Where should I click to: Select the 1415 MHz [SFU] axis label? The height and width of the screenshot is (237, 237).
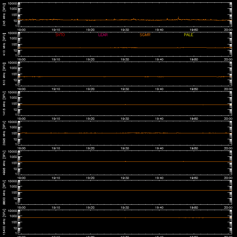4,103
